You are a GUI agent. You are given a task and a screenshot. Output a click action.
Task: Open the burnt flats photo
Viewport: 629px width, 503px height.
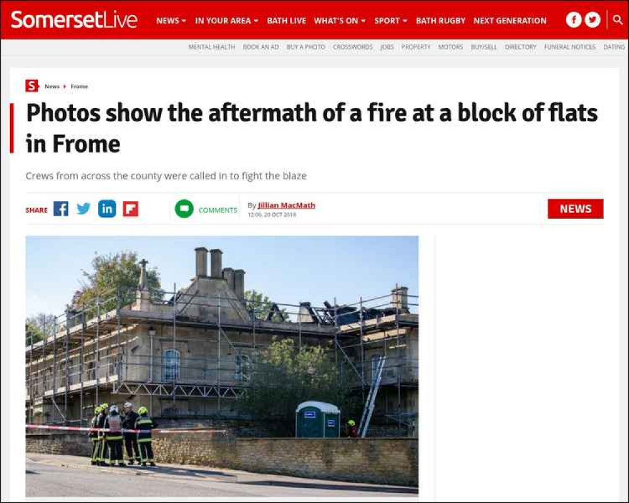[222, 366]
